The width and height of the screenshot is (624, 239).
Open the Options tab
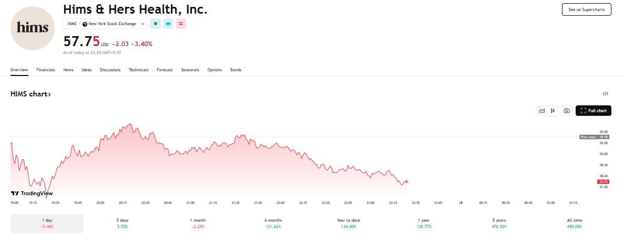pos(214,70)
